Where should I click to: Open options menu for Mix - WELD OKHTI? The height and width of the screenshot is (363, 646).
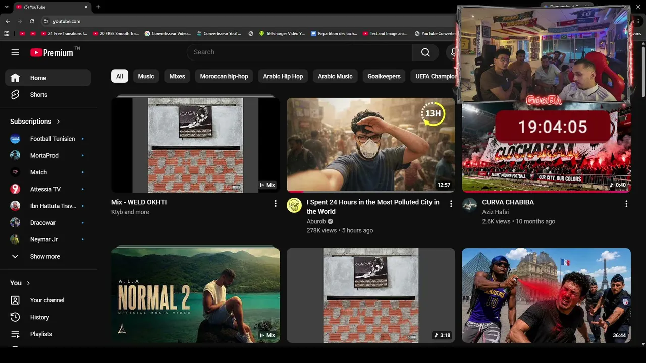click(x=275, y=203)
